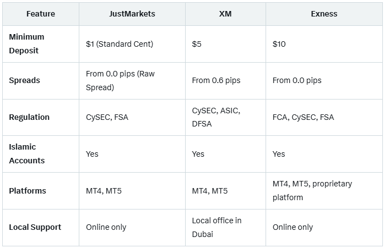This screenshot has width=384, height=248.
Task: Click the XM column header
Action: pyautogui.click(x=225, y=14)
